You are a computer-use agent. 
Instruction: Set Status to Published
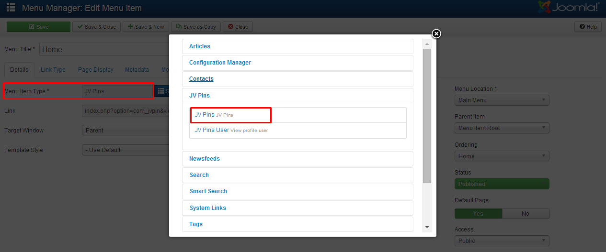click(502, 184)
